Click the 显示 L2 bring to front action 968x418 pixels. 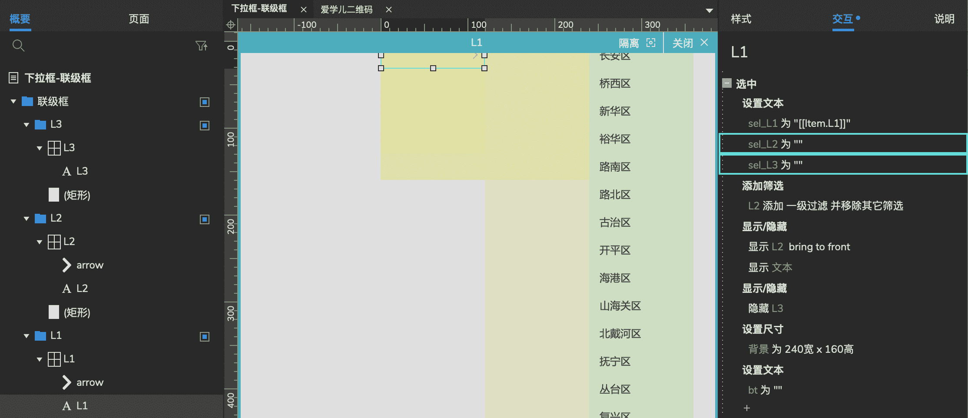tap(799, 247)
